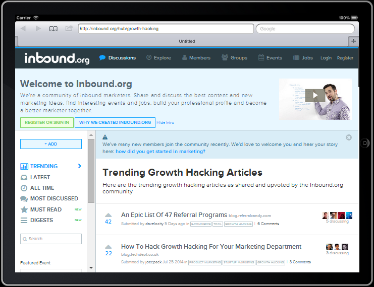Screen dimensions: 374x287
Task: Click the Google search field
Action: pyautogui.click(x=305, y=29)
